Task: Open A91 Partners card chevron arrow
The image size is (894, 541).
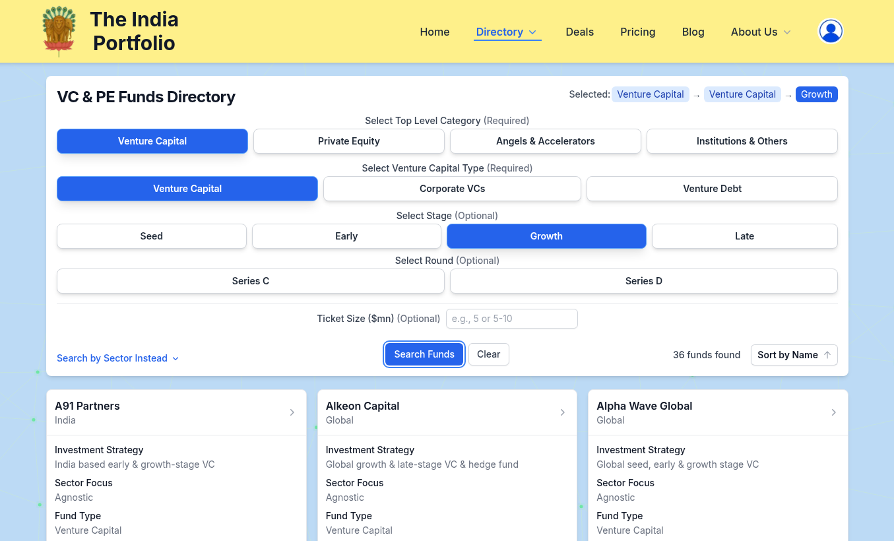Action: click(292, 412)
